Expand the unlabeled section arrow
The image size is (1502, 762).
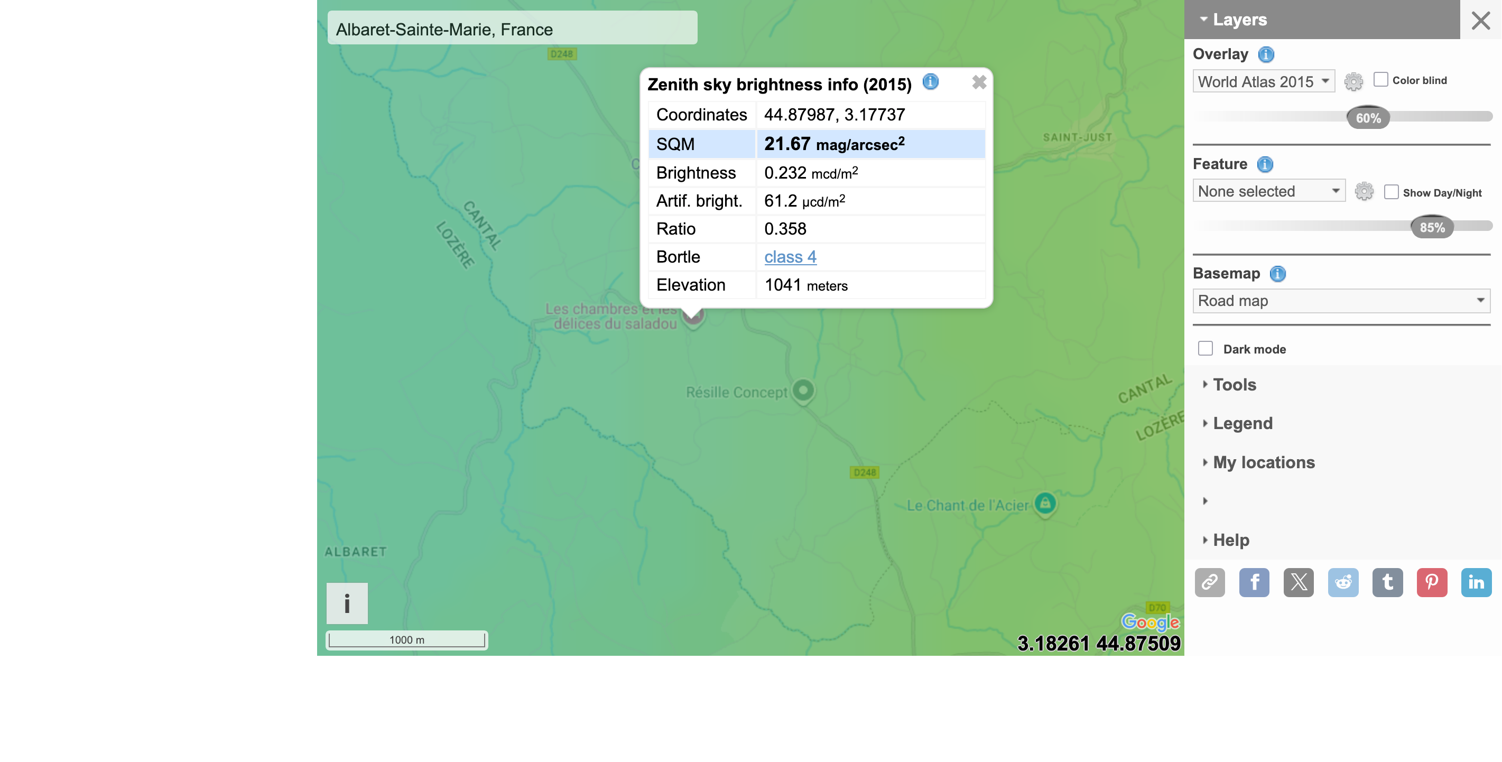point(1204,501)
